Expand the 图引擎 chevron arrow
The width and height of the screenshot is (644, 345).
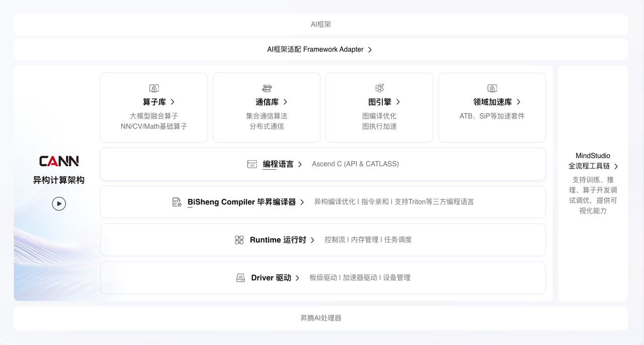[398, 102]
